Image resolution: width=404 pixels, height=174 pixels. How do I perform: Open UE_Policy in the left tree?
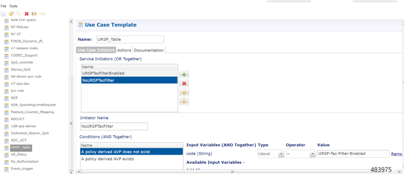(x=19, y=154)
